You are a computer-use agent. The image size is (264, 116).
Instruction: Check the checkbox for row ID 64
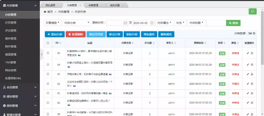click(x=48, y=64)
